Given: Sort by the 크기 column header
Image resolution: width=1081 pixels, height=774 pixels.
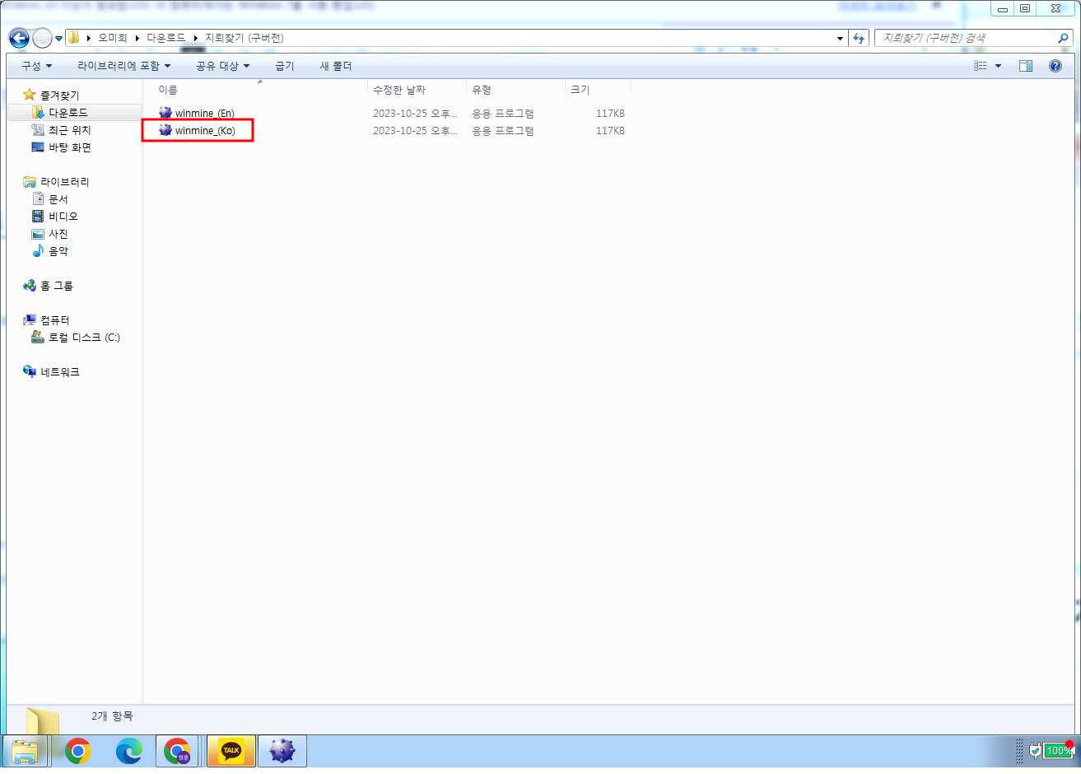Looking at the screenshot, I should point(598,90).
